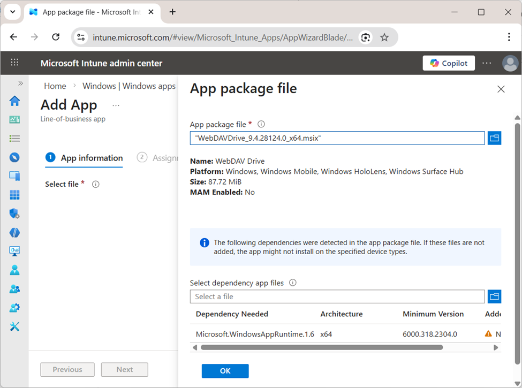Click the browse icon for dependency app files

(494, 296)
